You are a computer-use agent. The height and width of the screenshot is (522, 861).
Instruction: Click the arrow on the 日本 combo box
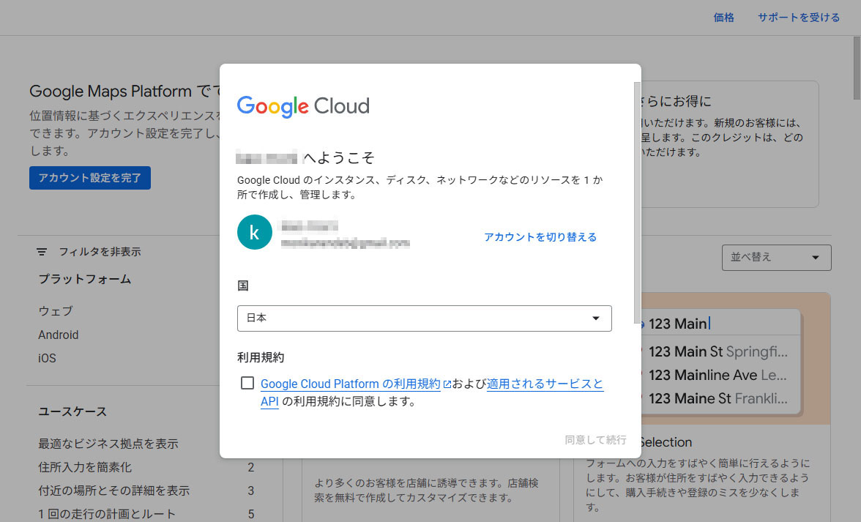596,318
